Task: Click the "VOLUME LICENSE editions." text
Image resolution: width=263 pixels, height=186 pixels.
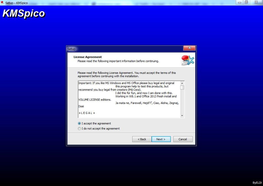Action: (95, 100)
